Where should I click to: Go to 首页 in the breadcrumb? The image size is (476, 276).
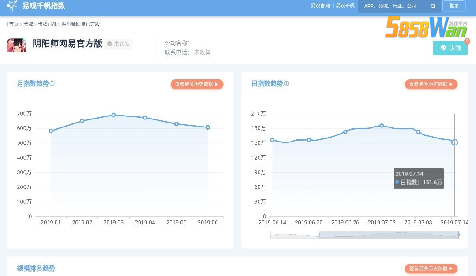[14, 24]
